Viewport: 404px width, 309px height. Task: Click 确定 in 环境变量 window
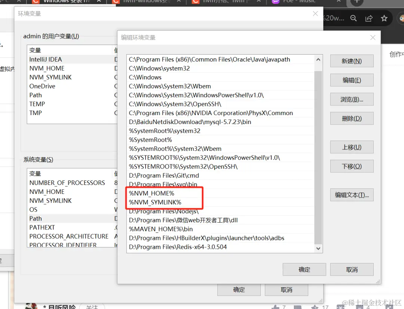[x=239, y=290]
